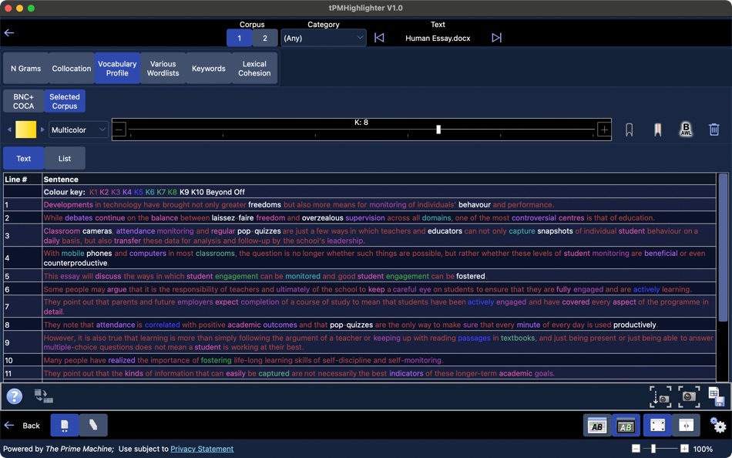Click K10 in the colour key

(197, 192)
